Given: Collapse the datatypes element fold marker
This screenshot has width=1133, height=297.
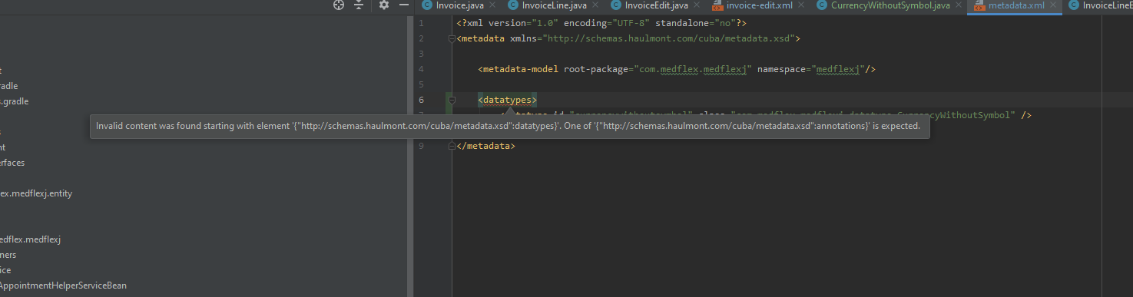Looking at the screenshot, I should [452, 100].
